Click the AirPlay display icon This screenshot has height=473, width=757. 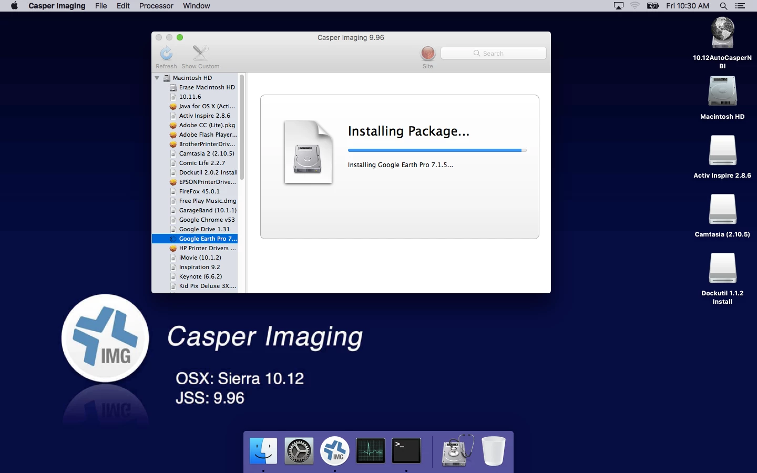click(x=619, y=6)
